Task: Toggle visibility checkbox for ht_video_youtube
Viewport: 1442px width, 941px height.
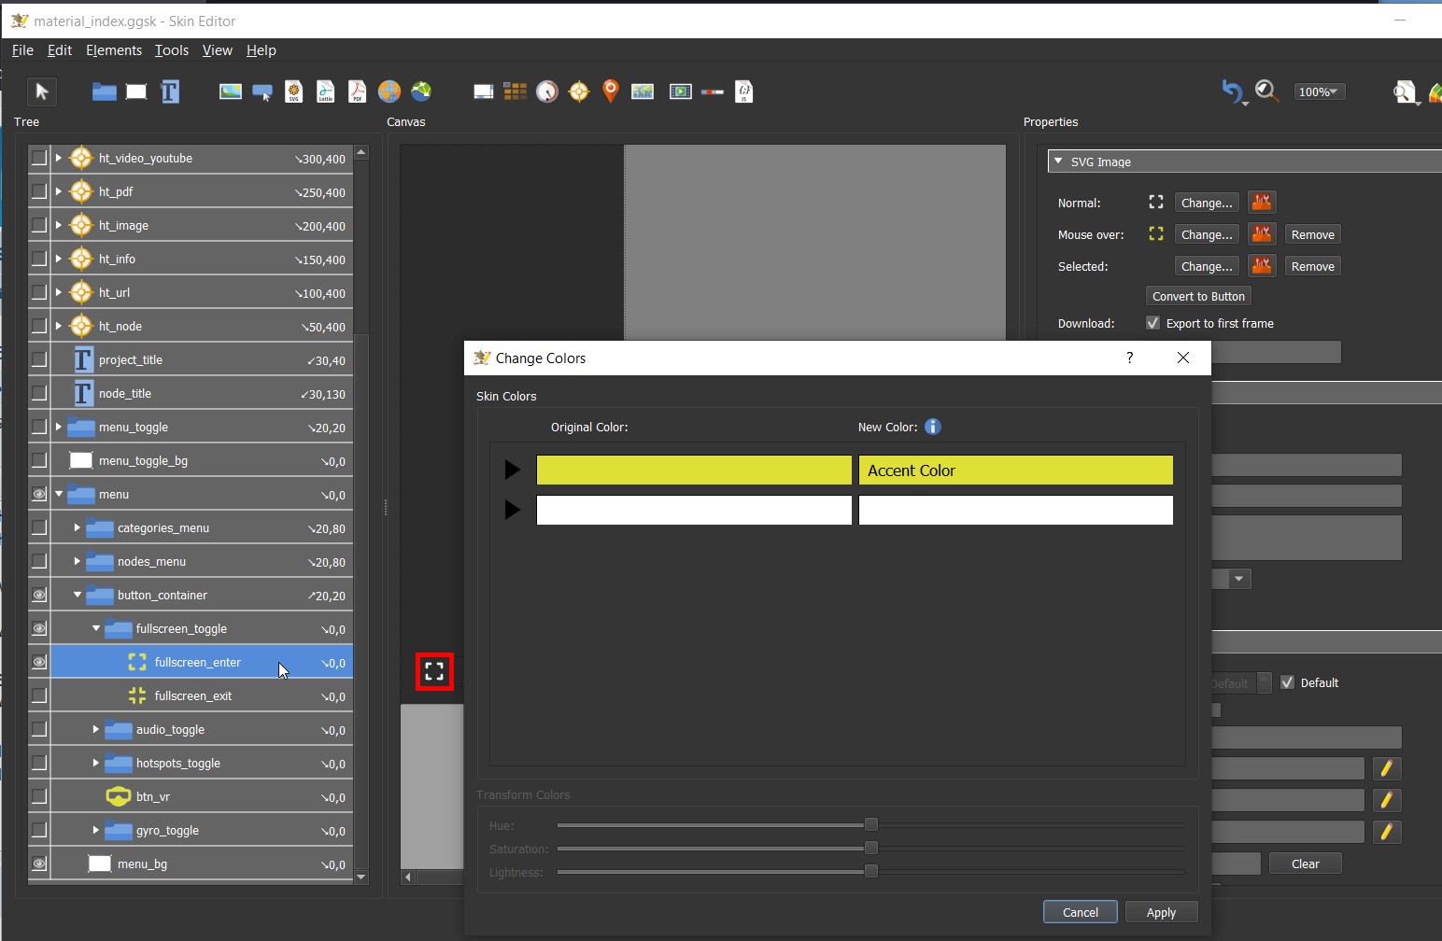Action: pos(39,158)
